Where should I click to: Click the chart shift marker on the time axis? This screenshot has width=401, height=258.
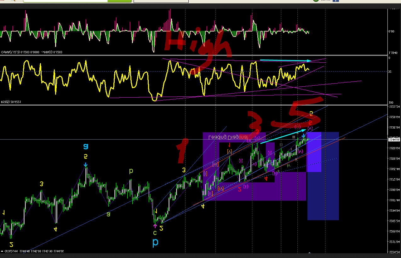coord(309,253)
